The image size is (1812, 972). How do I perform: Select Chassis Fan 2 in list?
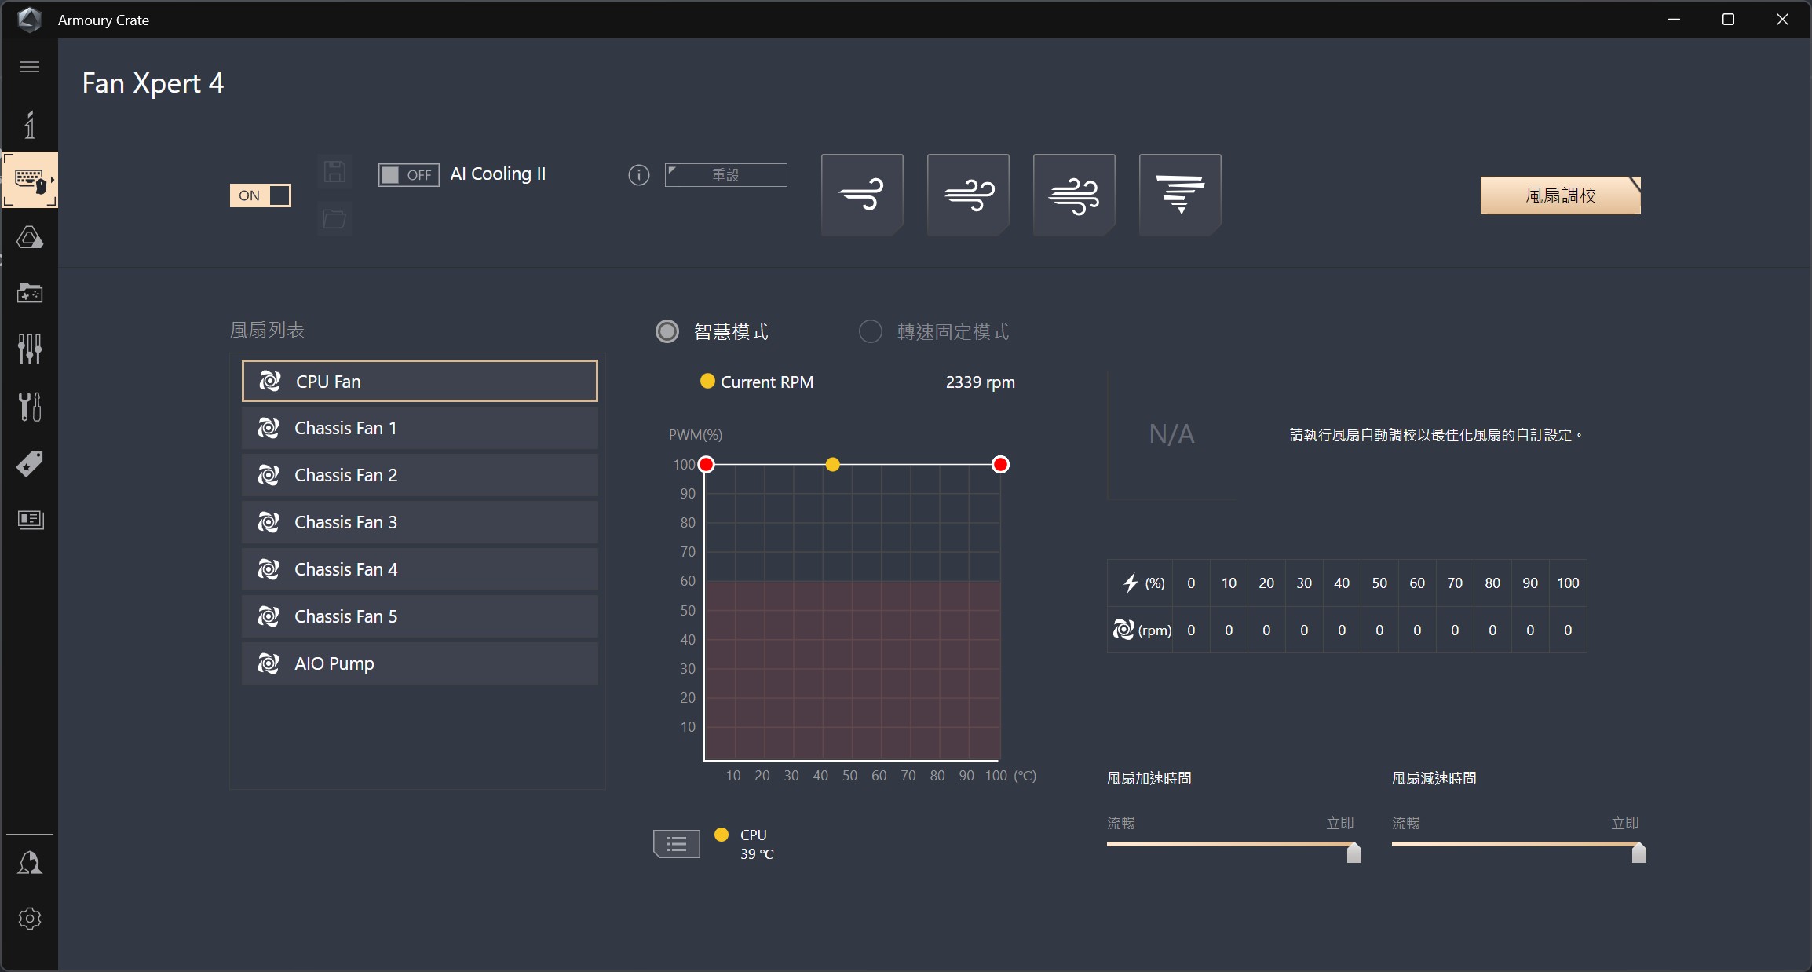tap(420, 475)
